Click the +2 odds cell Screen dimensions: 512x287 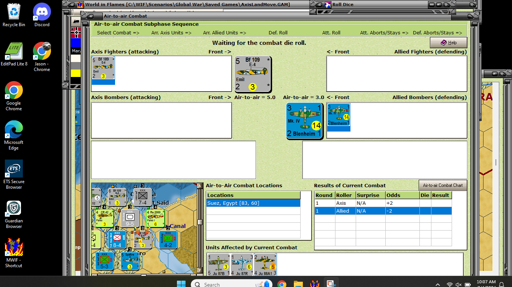coord(403,203)
